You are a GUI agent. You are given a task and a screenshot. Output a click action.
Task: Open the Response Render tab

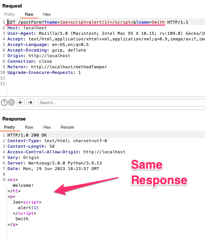pos(67,127)
